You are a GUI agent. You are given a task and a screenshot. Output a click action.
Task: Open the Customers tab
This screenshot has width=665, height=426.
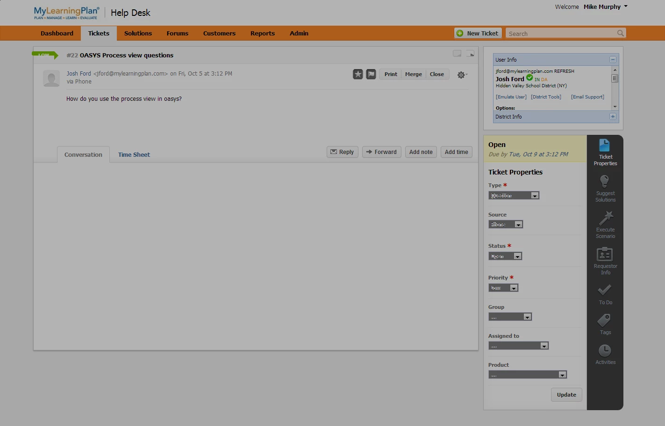point(219,33)
